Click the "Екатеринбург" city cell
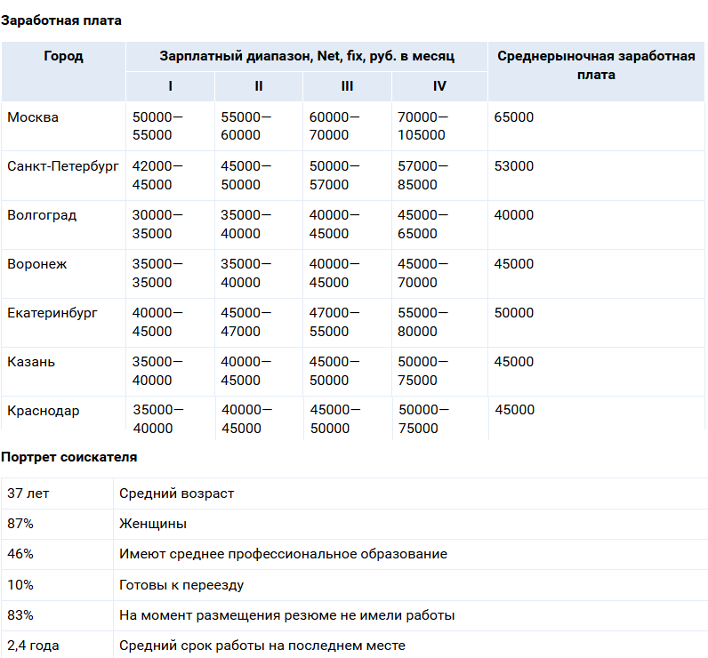Viewport: 708px width, 658px height. coord(52,313)
